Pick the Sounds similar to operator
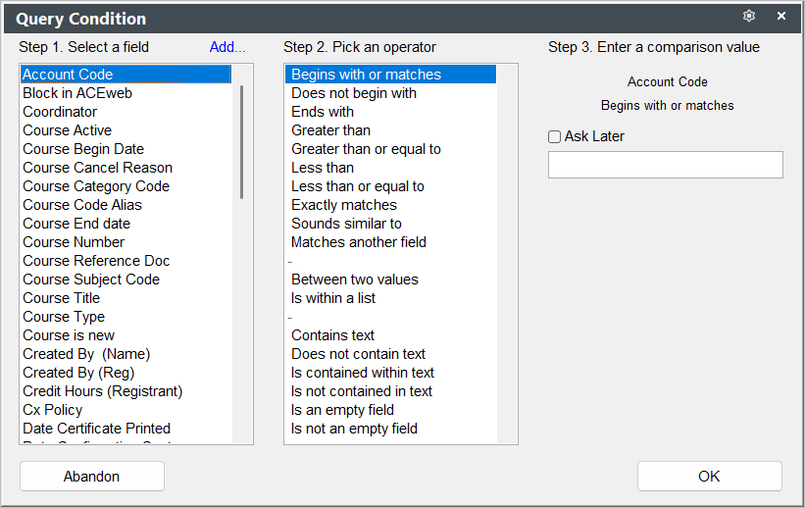Screen dimensions: 805x508 click(390, 224)
